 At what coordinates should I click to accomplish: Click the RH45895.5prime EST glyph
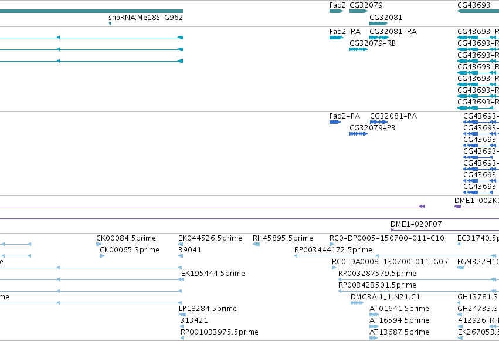point(256,244)
